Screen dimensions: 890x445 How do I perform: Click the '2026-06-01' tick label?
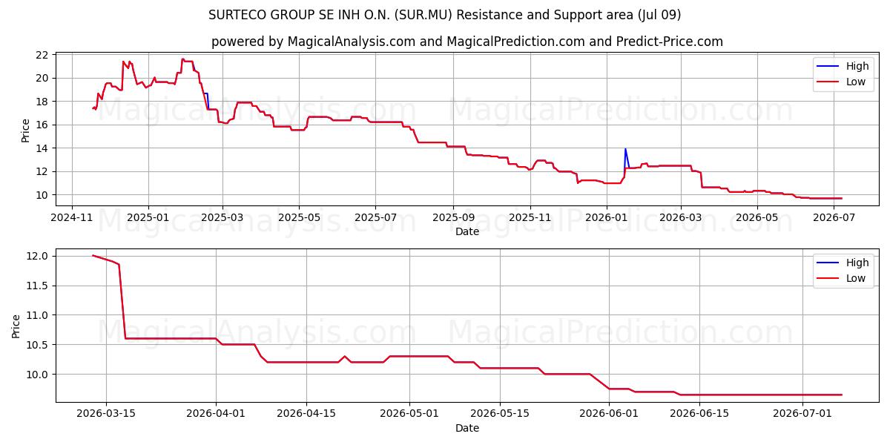609,415
